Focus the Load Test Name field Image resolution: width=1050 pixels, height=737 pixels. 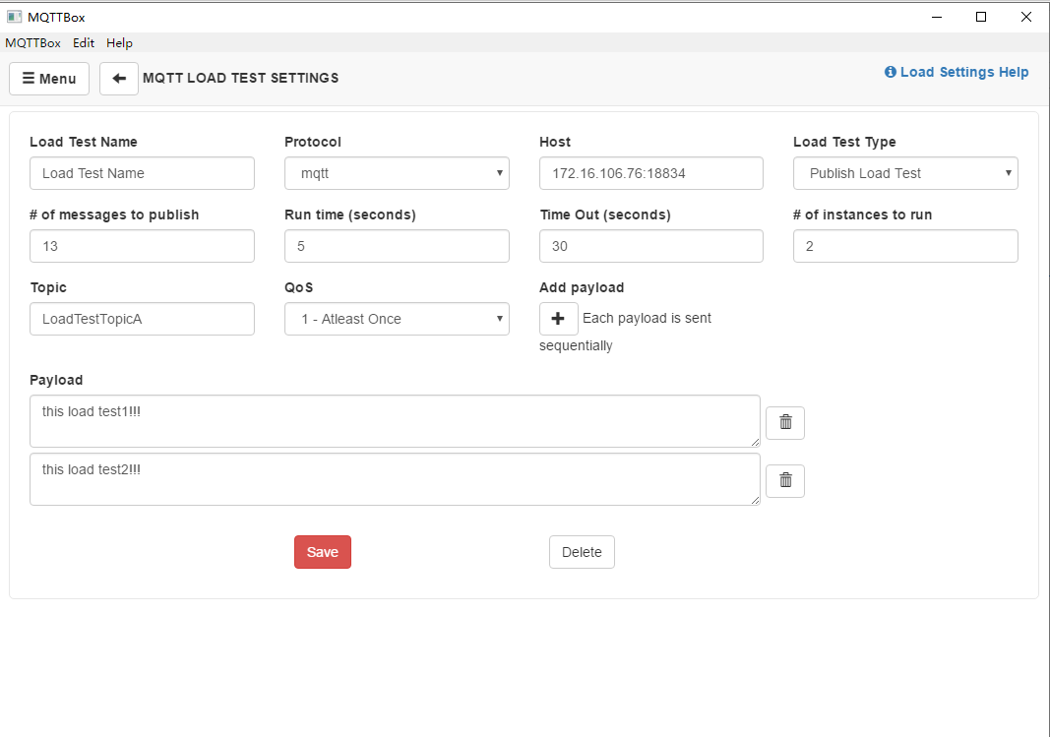tap(142, 173)
